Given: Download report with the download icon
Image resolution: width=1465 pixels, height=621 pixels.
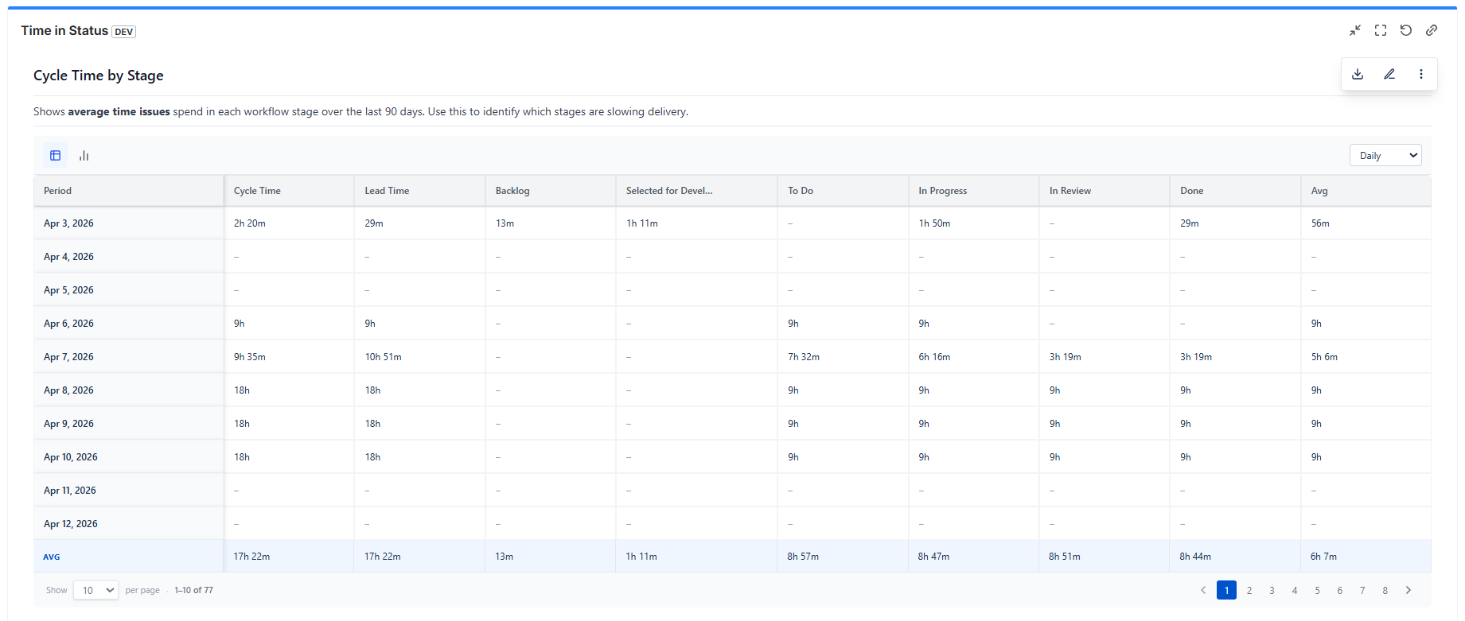Looking at the screenshot, I should (x=1358, y=74).
